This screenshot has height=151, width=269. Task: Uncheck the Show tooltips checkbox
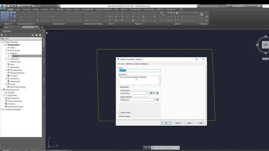[x=120, y=116]
